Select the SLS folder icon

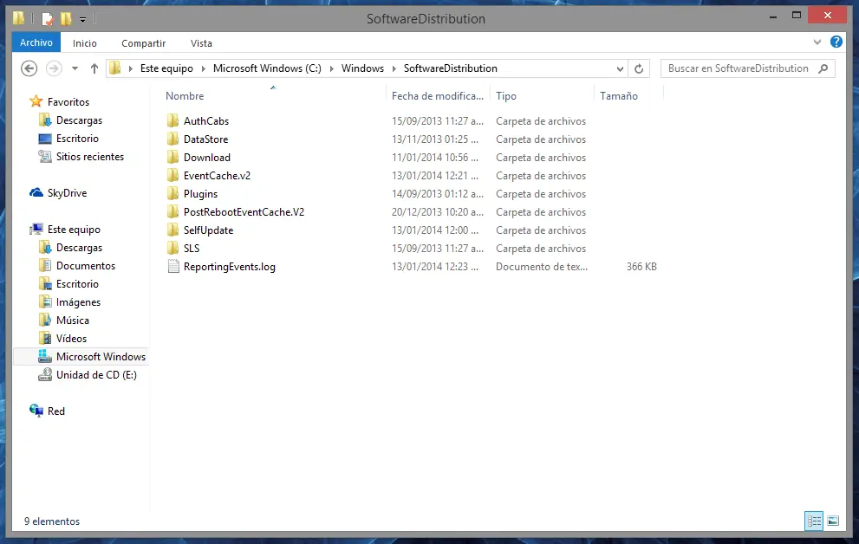pos(173,248)
